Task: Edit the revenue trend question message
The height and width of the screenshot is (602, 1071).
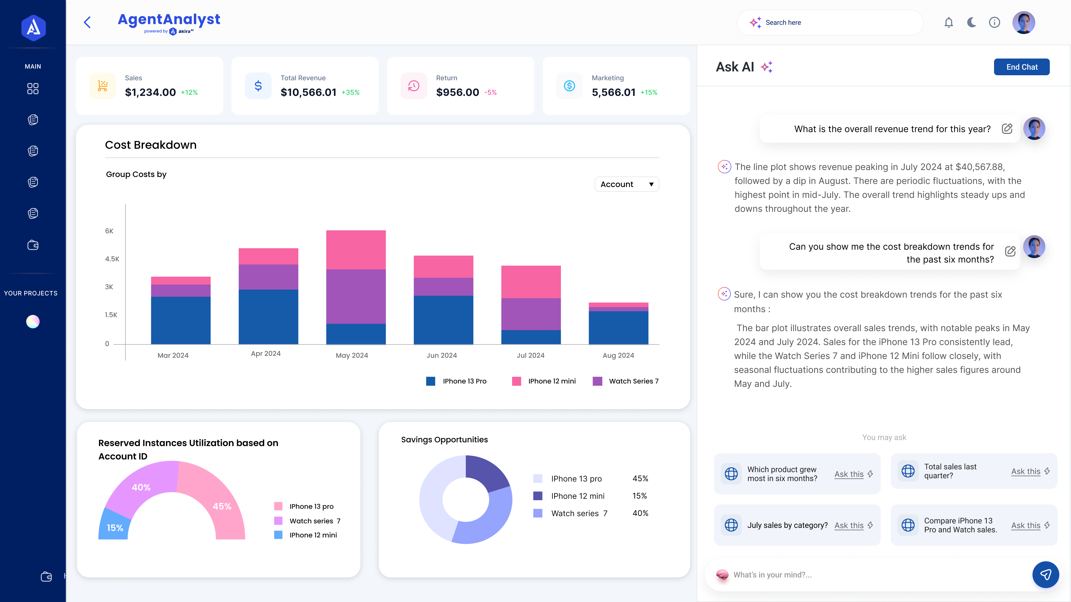Action: click(x=1007, y=129)
